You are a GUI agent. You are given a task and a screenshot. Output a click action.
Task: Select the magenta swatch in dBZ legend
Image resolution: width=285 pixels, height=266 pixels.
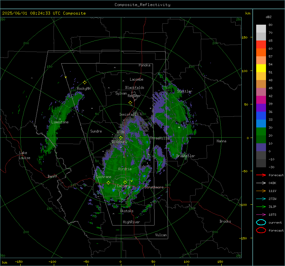(x=261, y=100)
